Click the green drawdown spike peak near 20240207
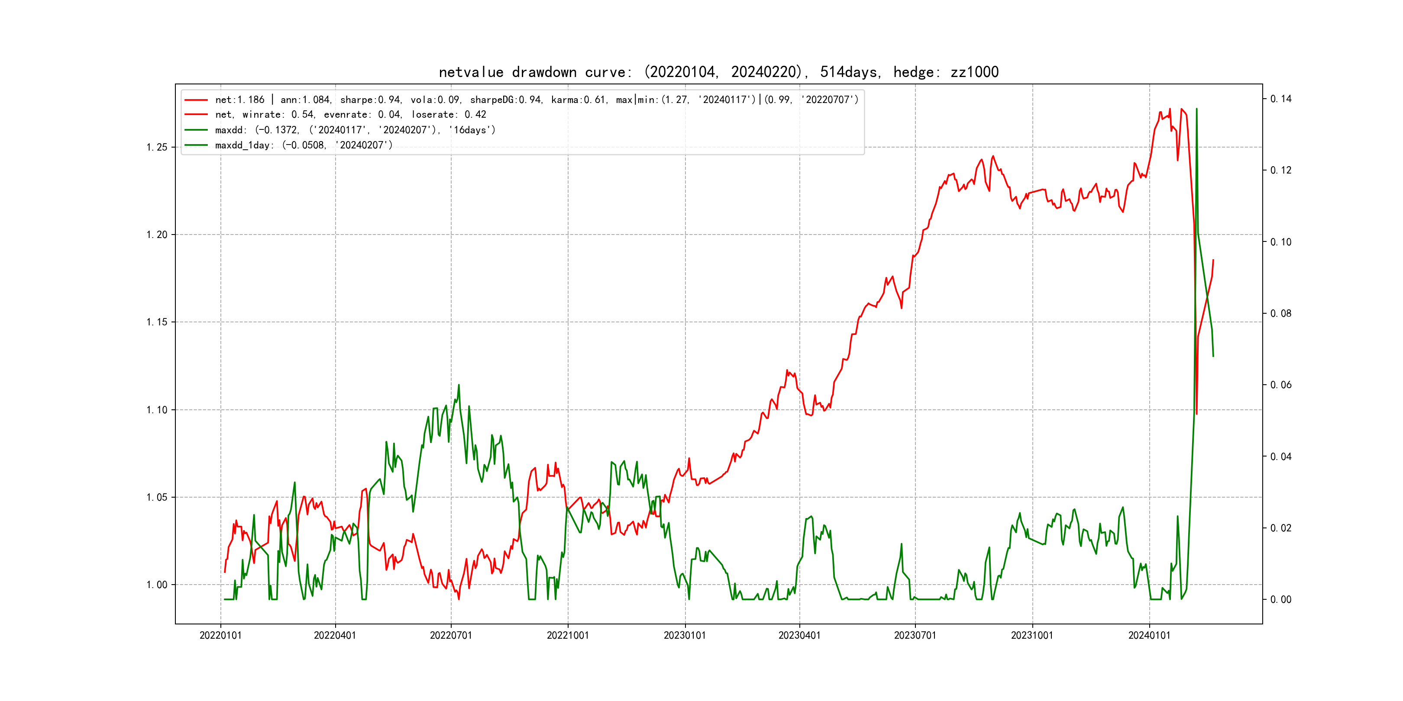This screenshot has width=1403, height=701. [x=1196, y=109]
